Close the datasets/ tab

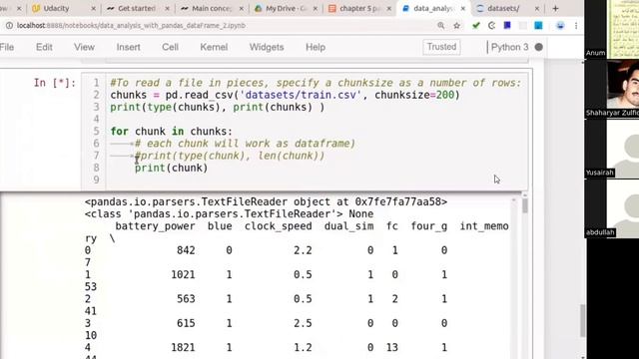[537, 8]
